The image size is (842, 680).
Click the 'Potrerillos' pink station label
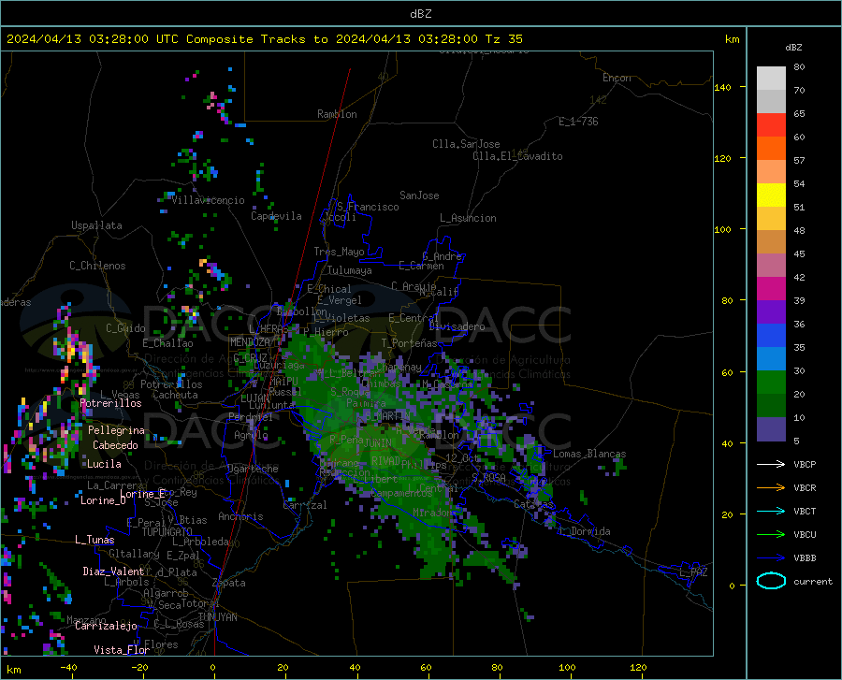coord(110,403)
